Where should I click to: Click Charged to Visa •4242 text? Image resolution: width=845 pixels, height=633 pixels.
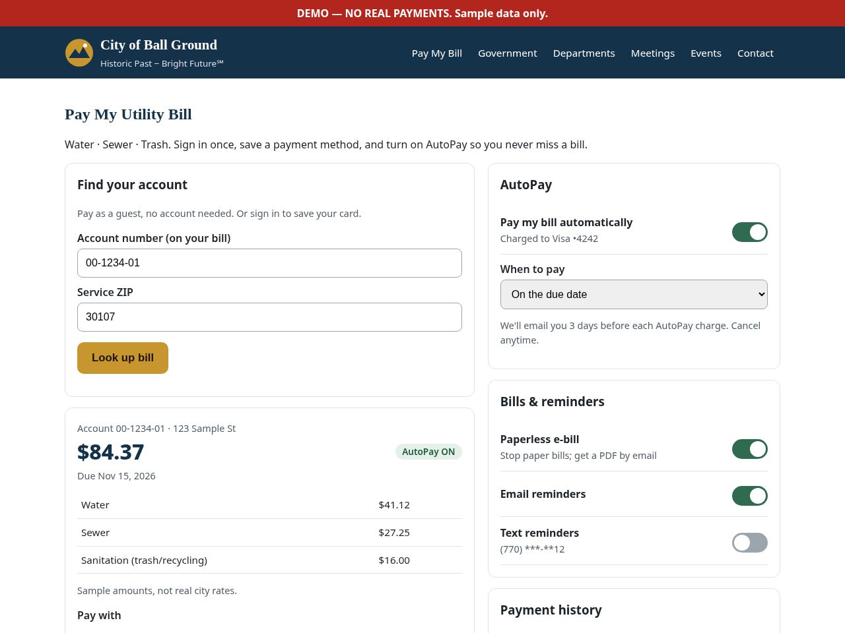tap(549, 239)
